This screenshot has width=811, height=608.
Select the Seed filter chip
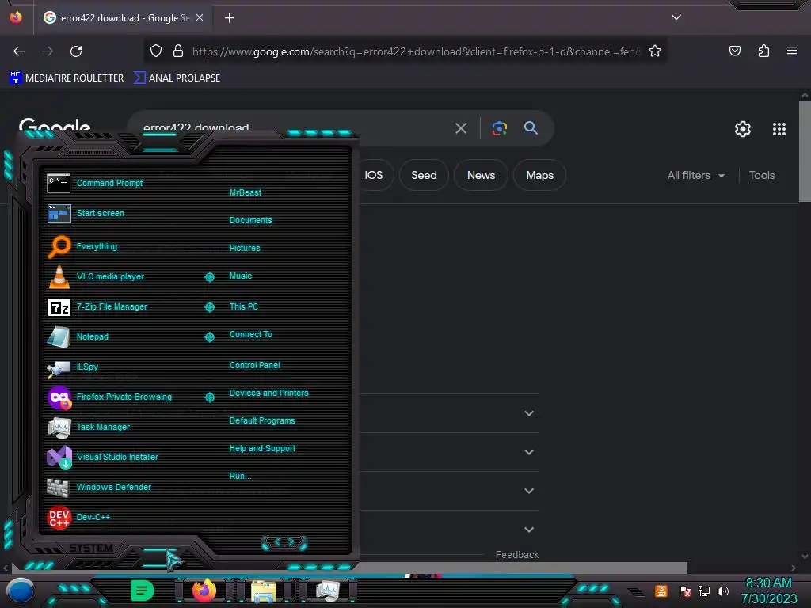click(x=424, y=175)
